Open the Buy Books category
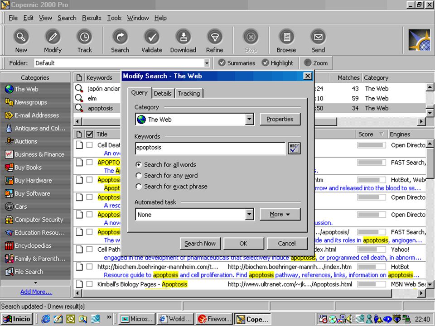435x326 pixels. pyautogui.click(x=23, y=167)
